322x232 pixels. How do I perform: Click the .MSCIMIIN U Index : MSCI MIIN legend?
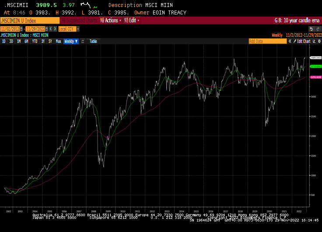point(24,35)
